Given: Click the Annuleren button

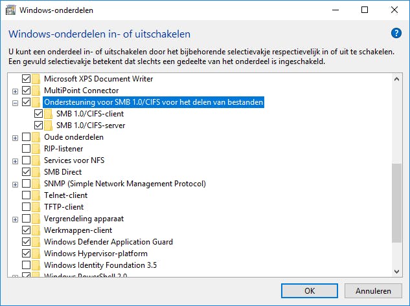Looking at the screenshot, I should (372, 290).
